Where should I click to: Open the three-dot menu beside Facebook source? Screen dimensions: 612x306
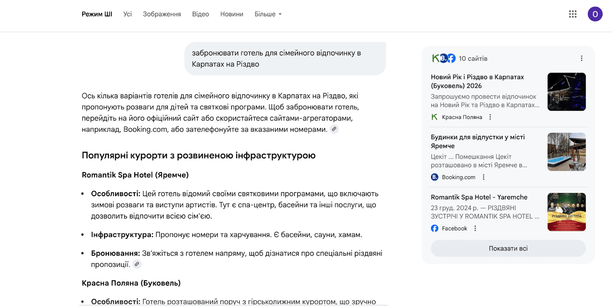[475, 228]
